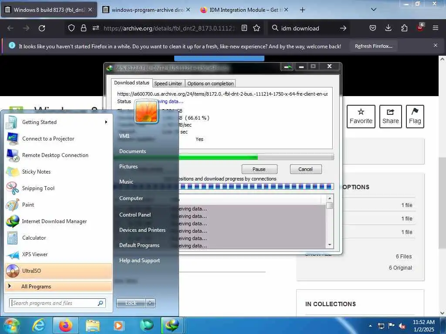Click the Favorite button on archive page
Viewport: 446px width, 334px height.
point(361,117)
